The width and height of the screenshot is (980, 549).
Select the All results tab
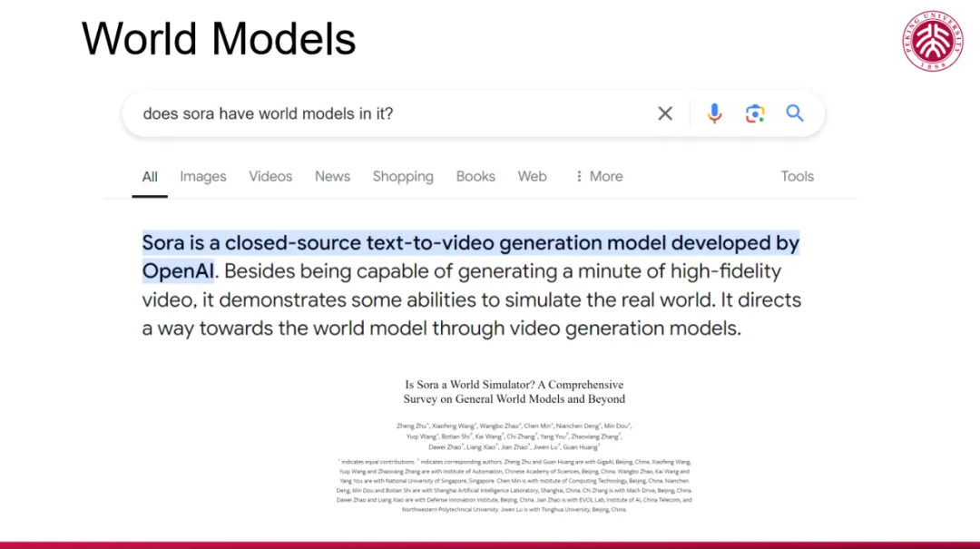click(x=150, y=177)
